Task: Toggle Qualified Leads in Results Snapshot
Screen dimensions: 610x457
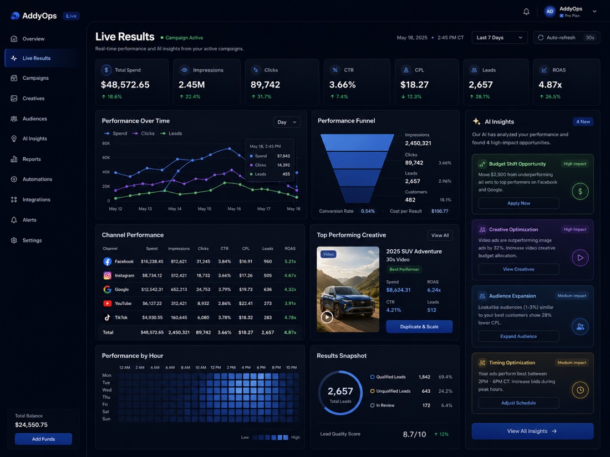Action: pyautogui.click(x=388, y=377)
